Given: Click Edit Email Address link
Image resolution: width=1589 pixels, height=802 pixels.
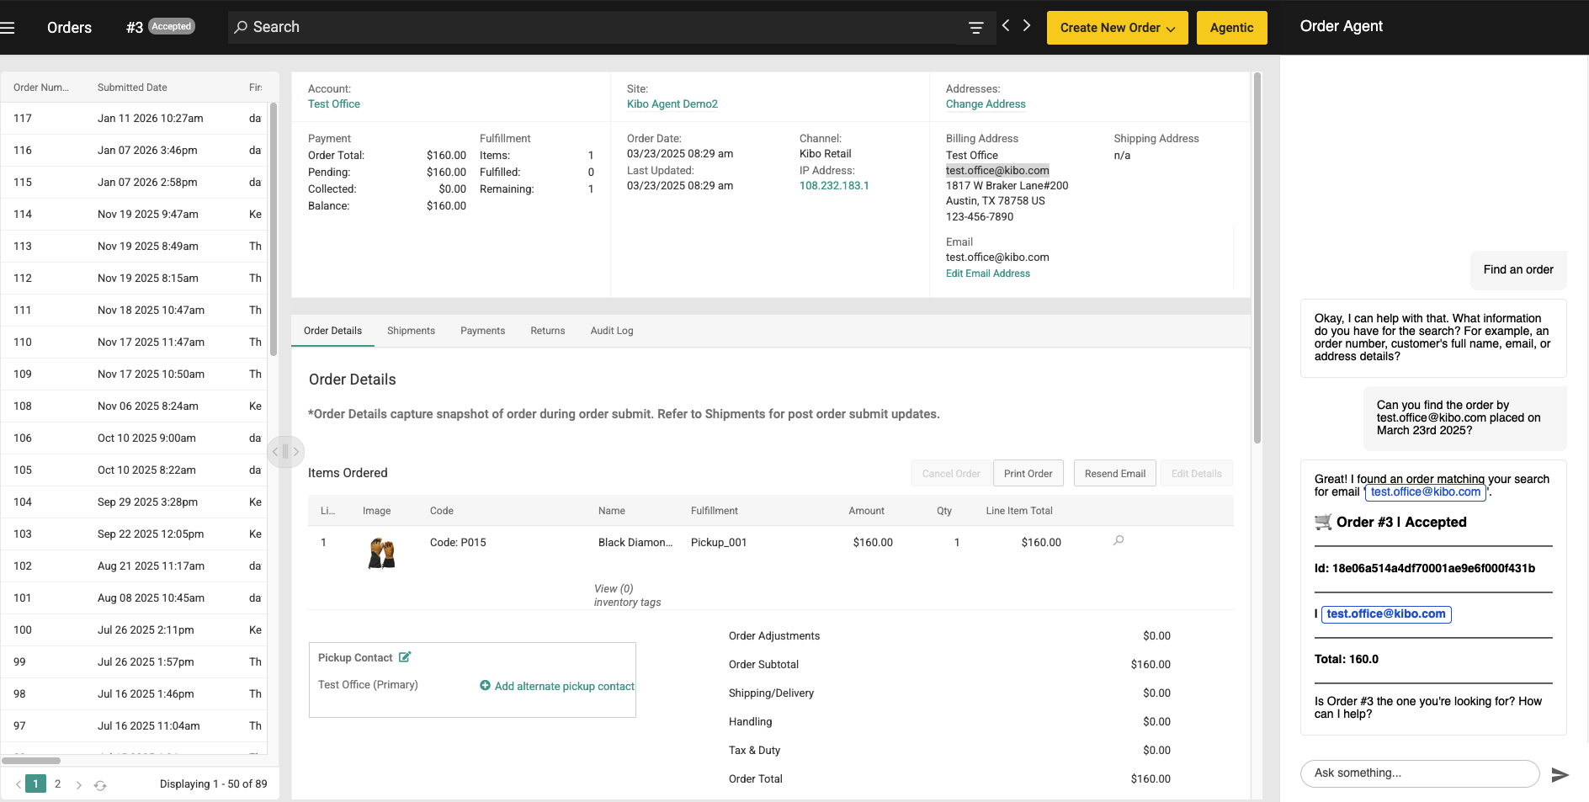Looking at the screenshot, I should 988,273.
